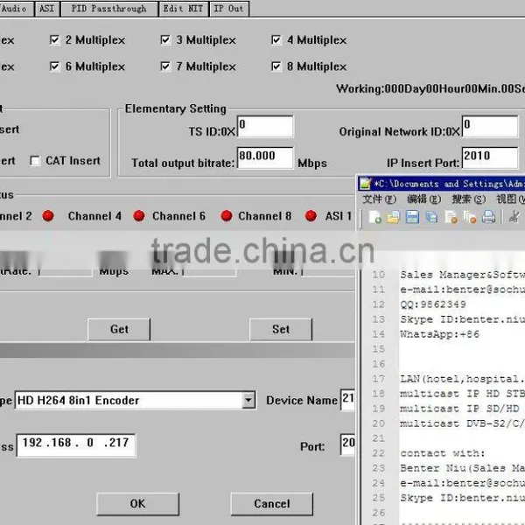
Task: Click line number 16 in the Notepad++ margin
Action: click(x=379, y=364)
